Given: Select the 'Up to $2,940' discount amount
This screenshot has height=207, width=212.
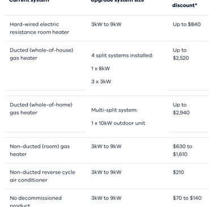Looking at the screenshot, I should point(181,109).
